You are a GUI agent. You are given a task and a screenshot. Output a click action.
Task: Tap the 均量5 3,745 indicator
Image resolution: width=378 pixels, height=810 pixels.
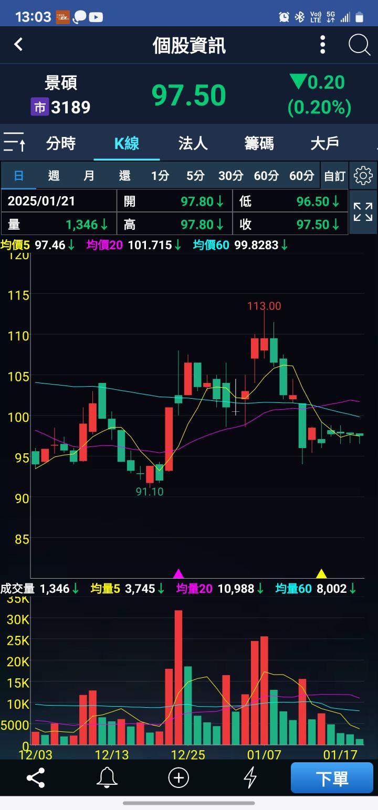(128, 589)
